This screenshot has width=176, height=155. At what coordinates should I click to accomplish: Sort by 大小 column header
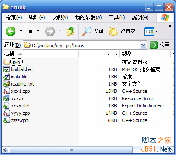(x=99, y=54)
